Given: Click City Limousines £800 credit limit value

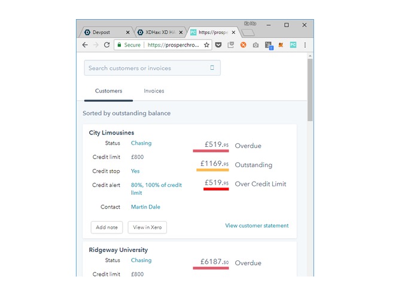Looking at the screenshot, I should pos(137,157).
